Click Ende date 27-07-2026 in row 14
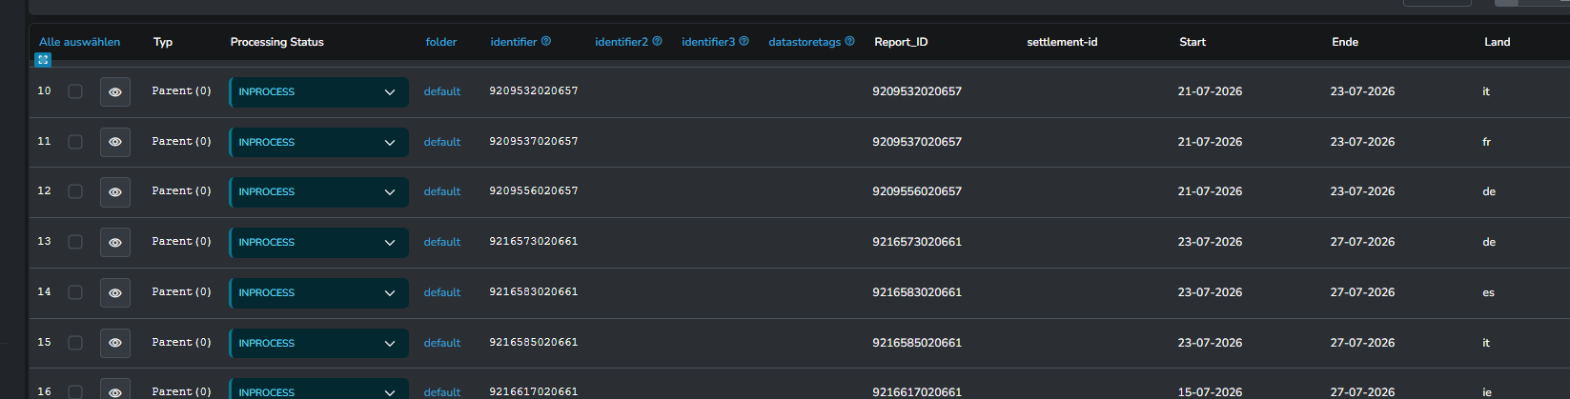The width and height of the screenshot is (1570, 399). tap(1362, 292)
